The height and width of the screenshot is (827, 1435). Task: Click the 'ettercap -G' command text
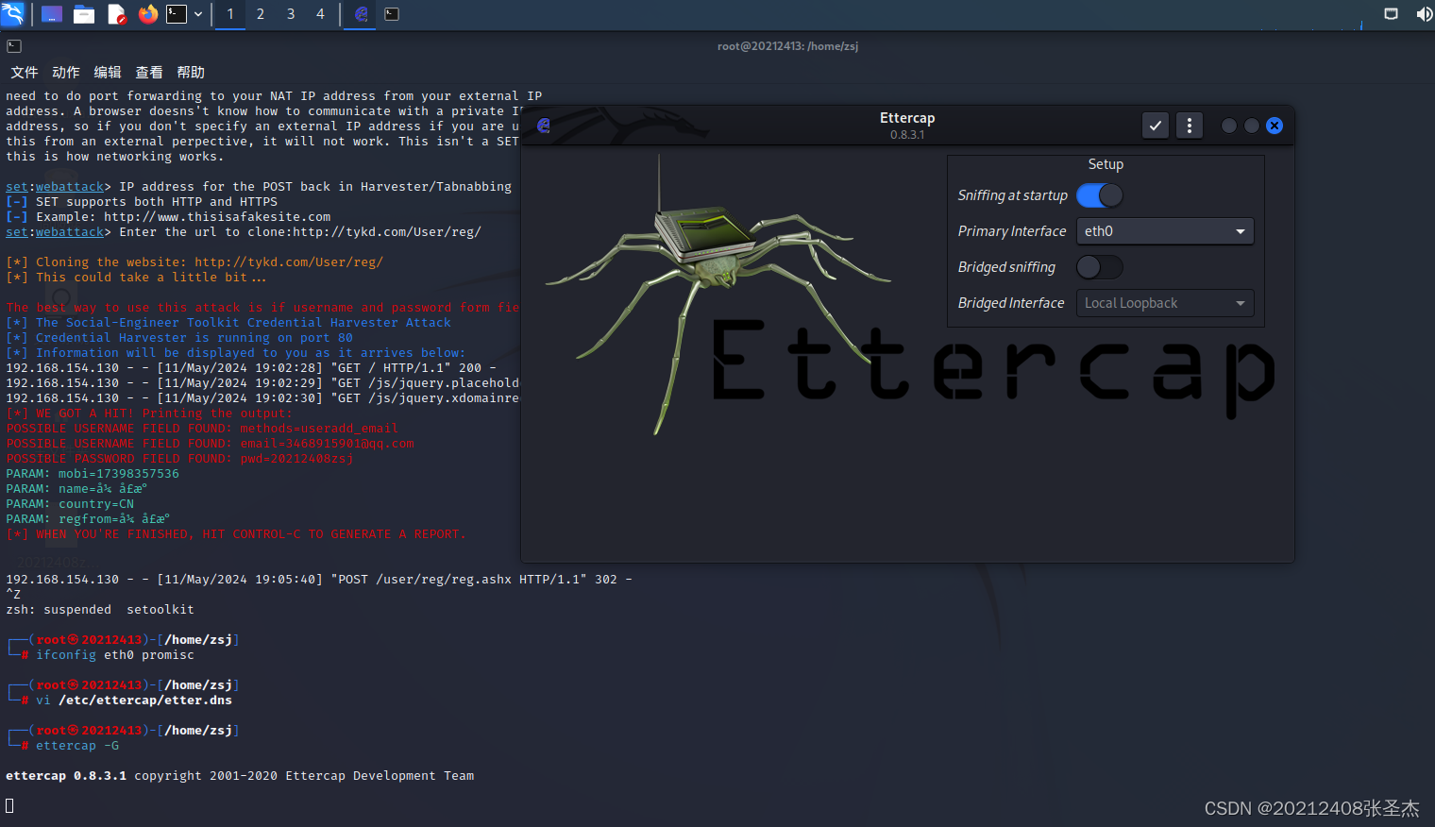coord(77,746)
